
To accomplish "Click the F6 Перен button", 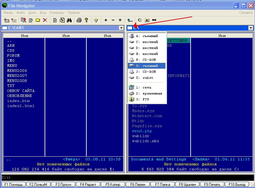I will pyautogui.click(x=138, y=185).
